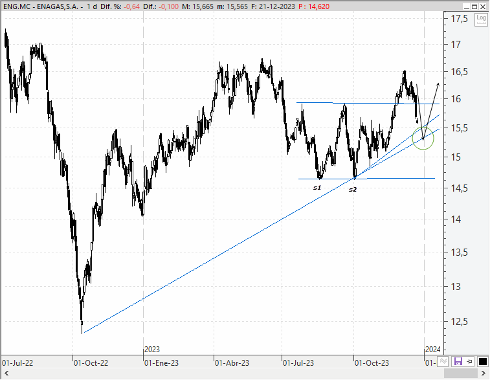Click the F: 21-12-2023 date in title

[273, 6]
